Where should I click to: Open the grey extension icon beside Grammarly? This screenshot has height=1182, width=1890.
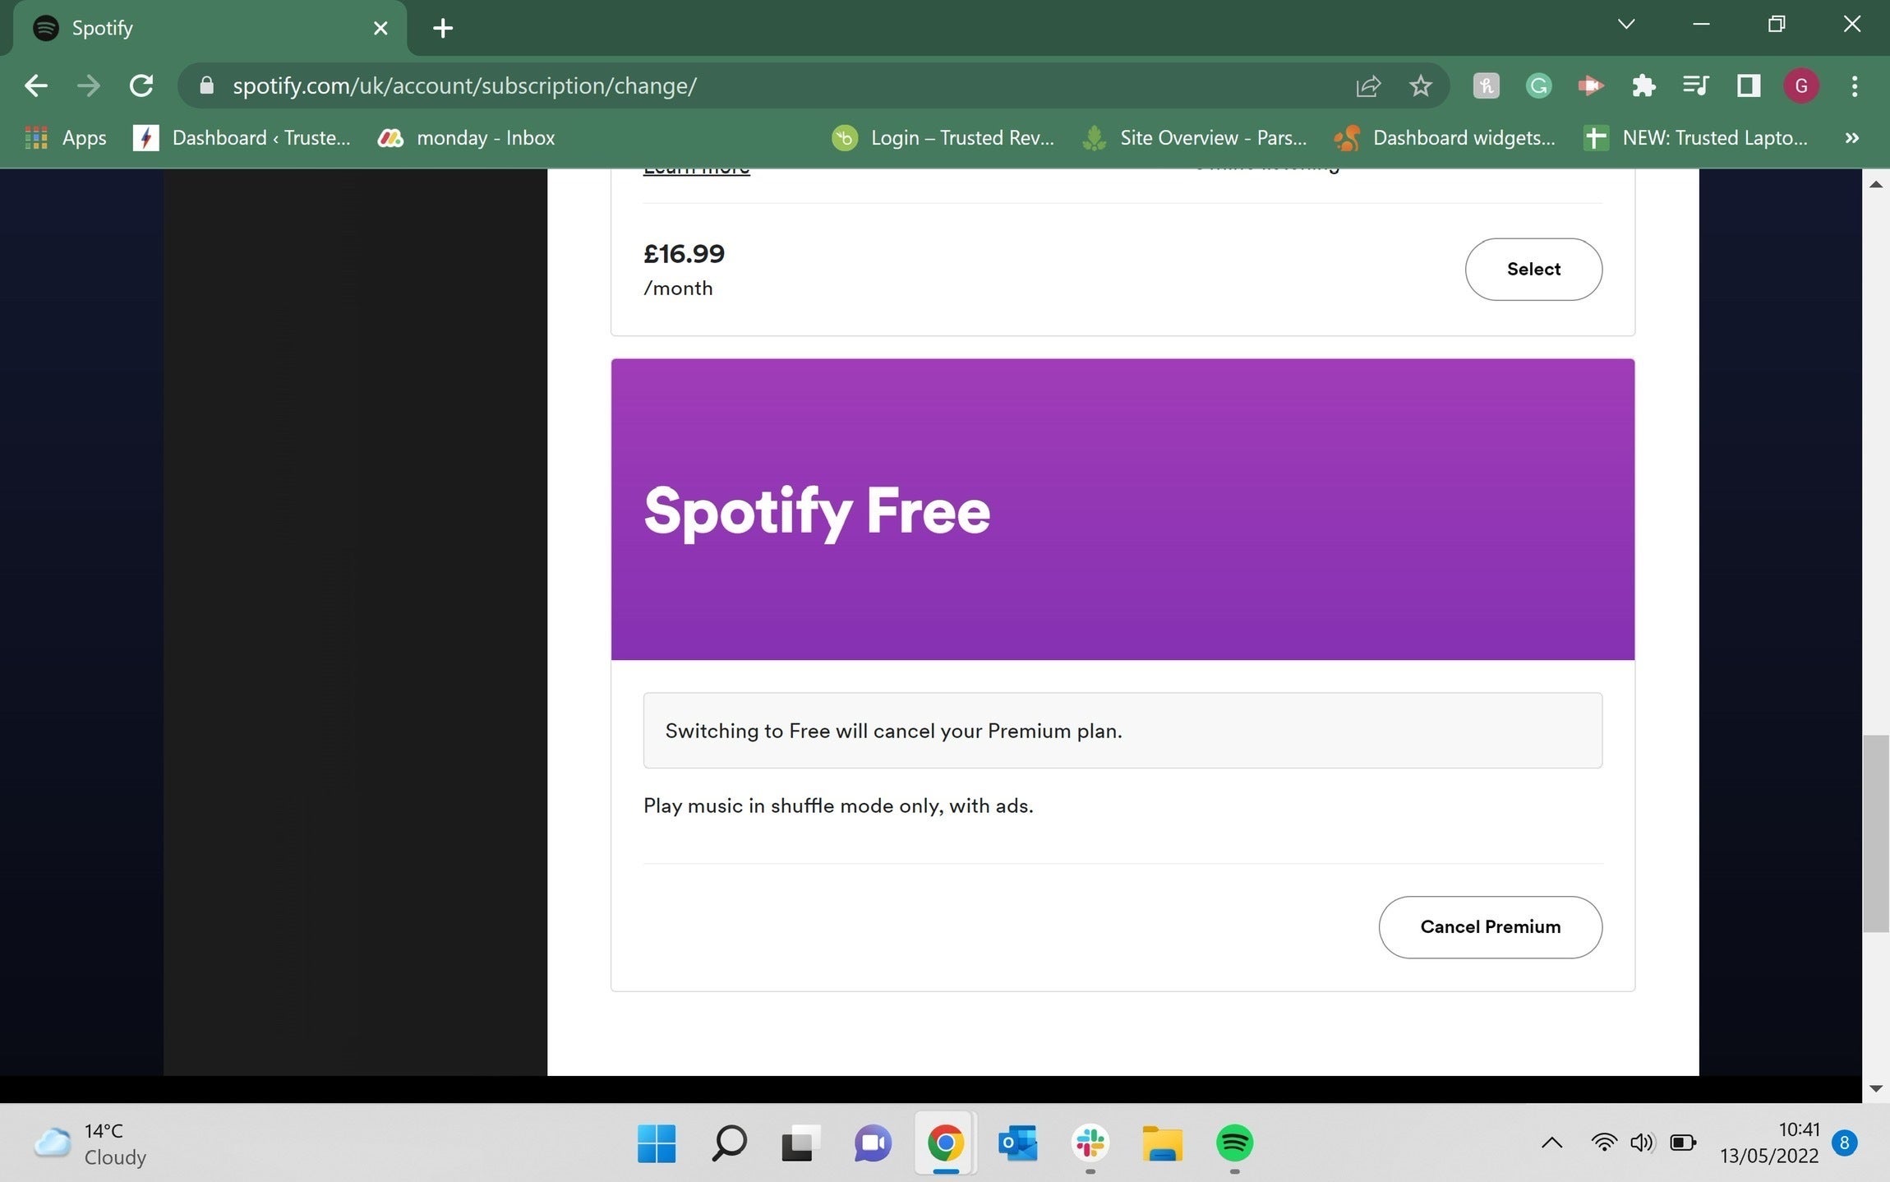click(x=1486, y=85)
